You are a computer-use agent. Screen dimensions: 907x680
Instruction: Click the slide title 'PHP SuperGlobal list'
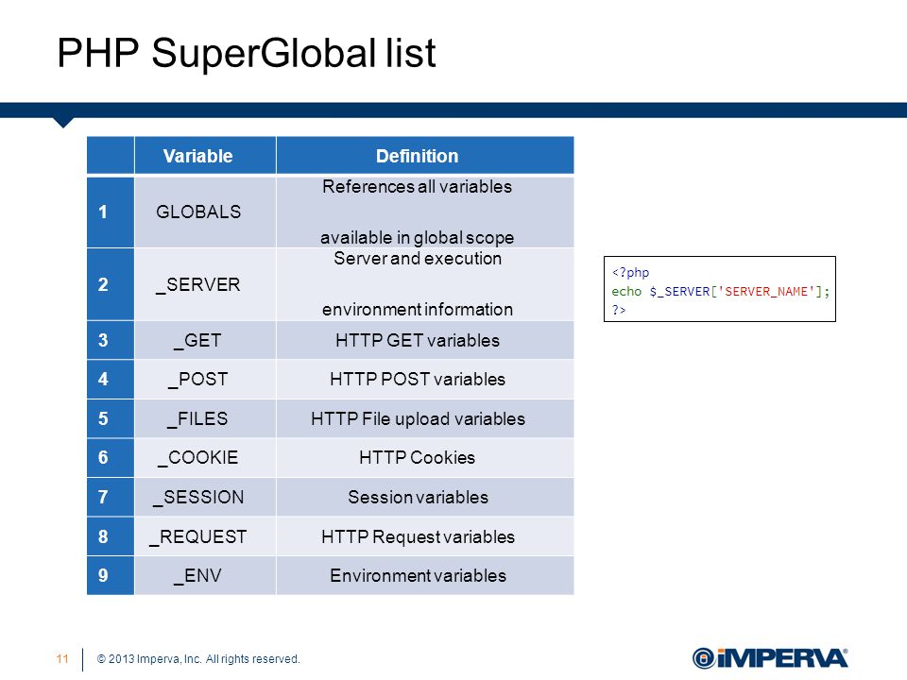click(x=246, y=53)
